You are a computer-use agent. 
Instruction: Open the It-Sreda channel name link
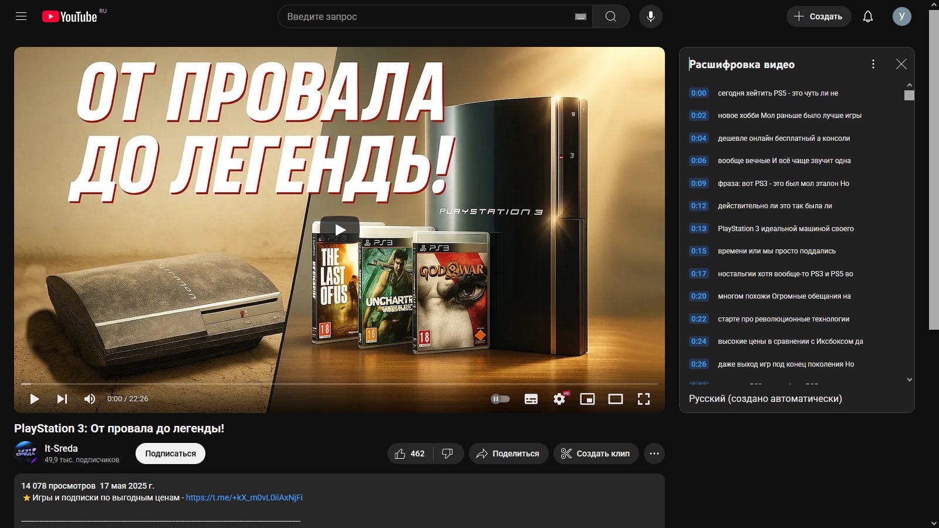click(x=61, y=448)
